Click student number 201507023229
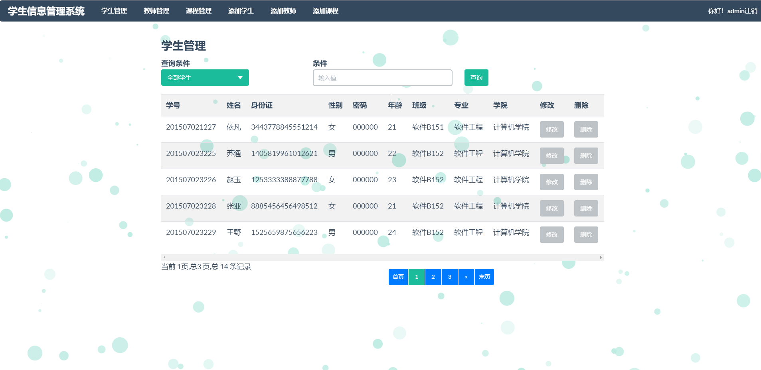Viewport: 761px width, 370px height. [191, 232]
